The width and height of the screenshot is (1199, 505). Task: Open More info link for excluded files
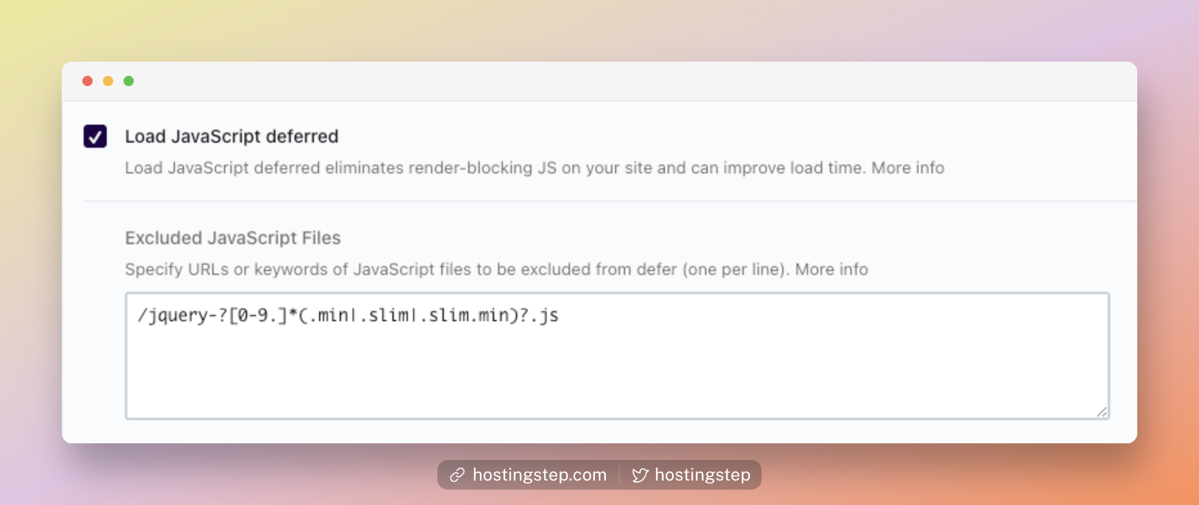pos(832,269)
